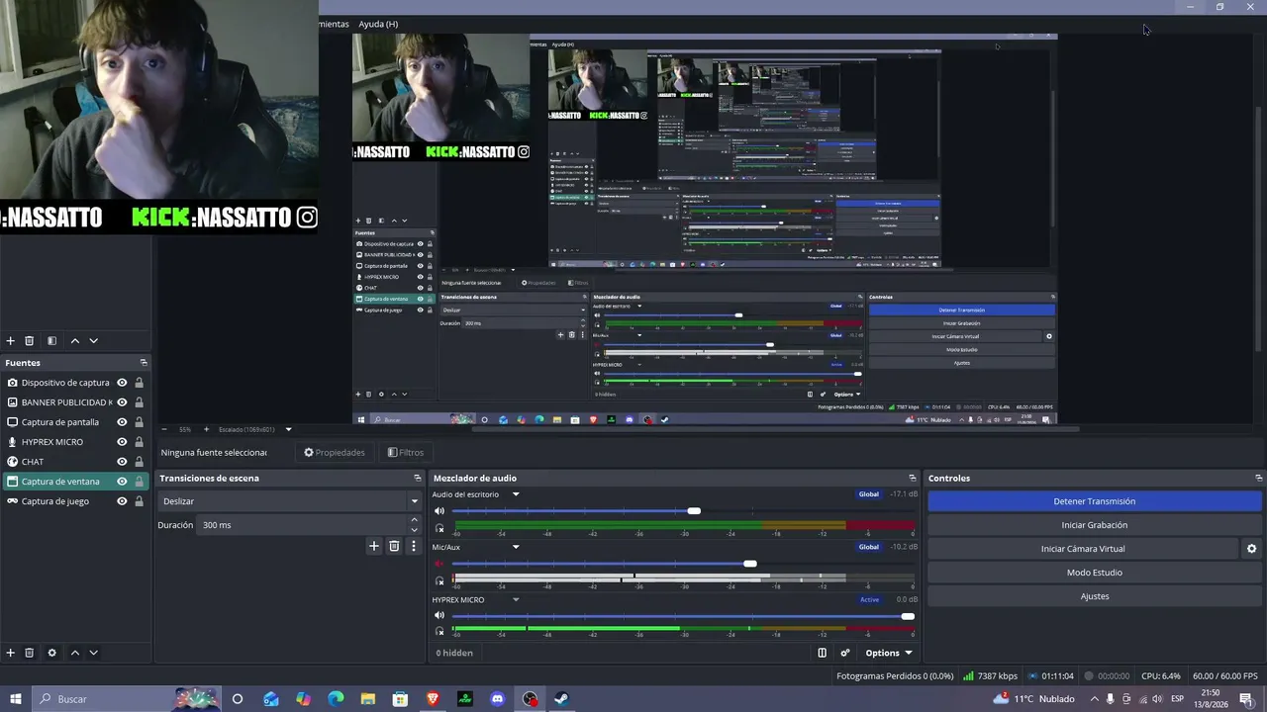This screenshot has width=1267, height=712.
Task: Open the preview scaling dropdown arrow
Action: click(288, 429)
